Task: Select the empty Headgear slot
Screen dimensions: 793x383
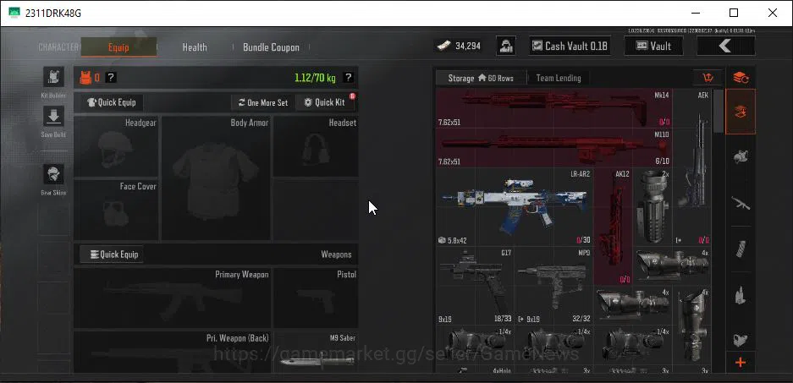Action: (116, 146)
